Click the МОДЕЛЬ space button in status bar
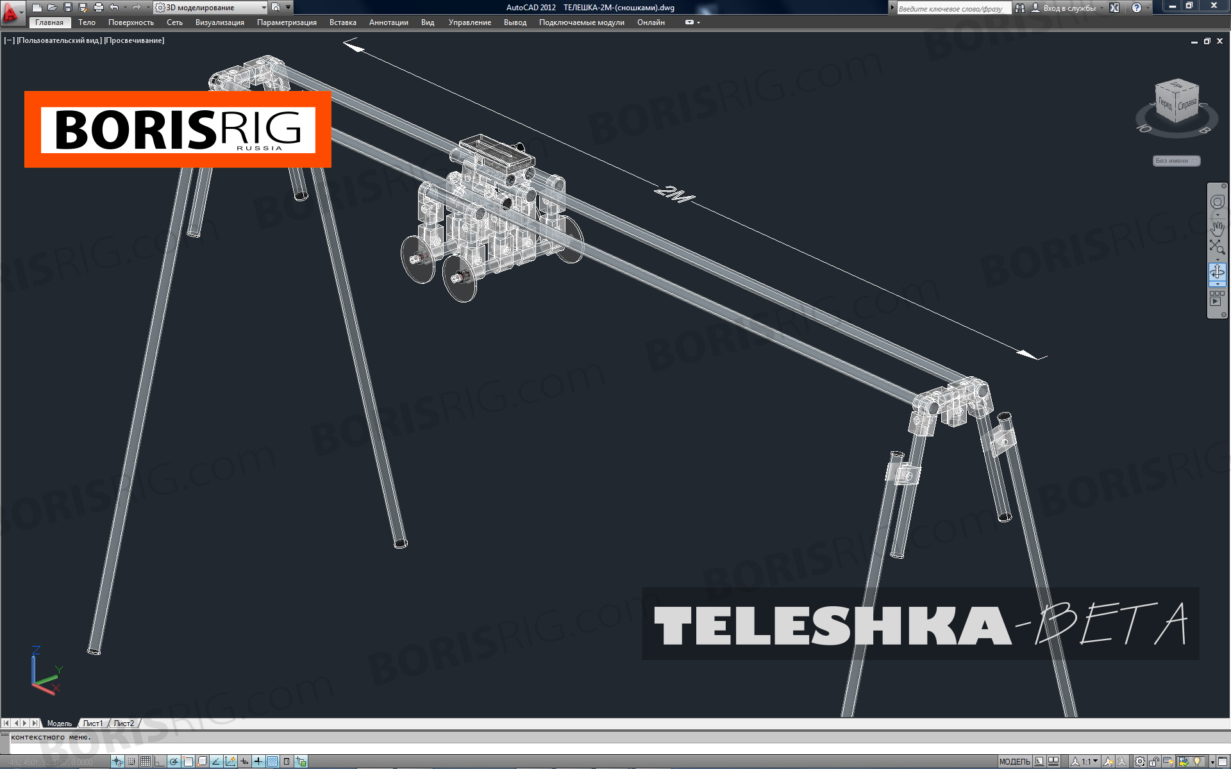 coord(1014,762)
